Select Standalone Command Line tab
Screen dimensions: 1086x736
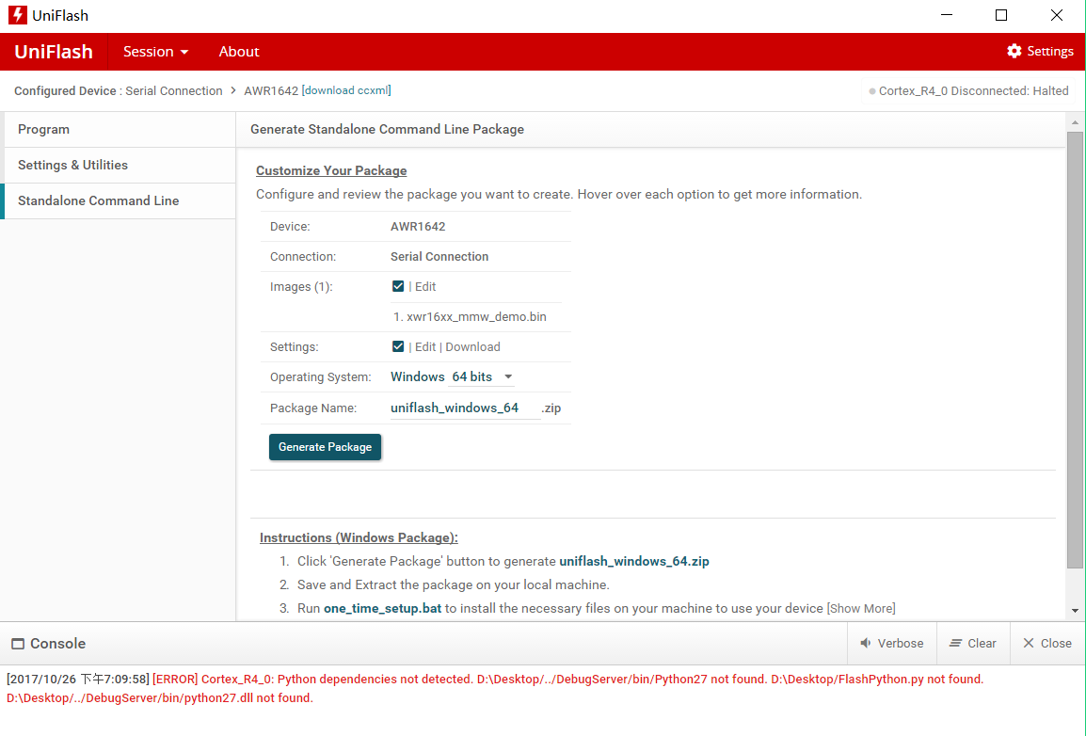tap(120, 200)
